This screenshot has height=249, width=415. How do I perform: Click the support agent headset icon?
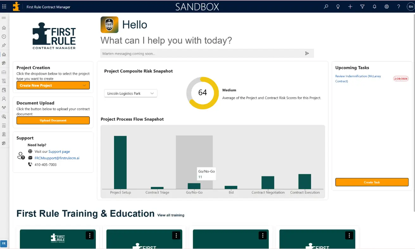pos(21,155)
